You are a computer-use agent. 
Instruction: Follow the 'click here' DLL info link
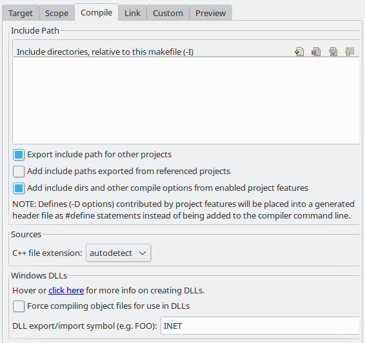(x=66, y=290)
